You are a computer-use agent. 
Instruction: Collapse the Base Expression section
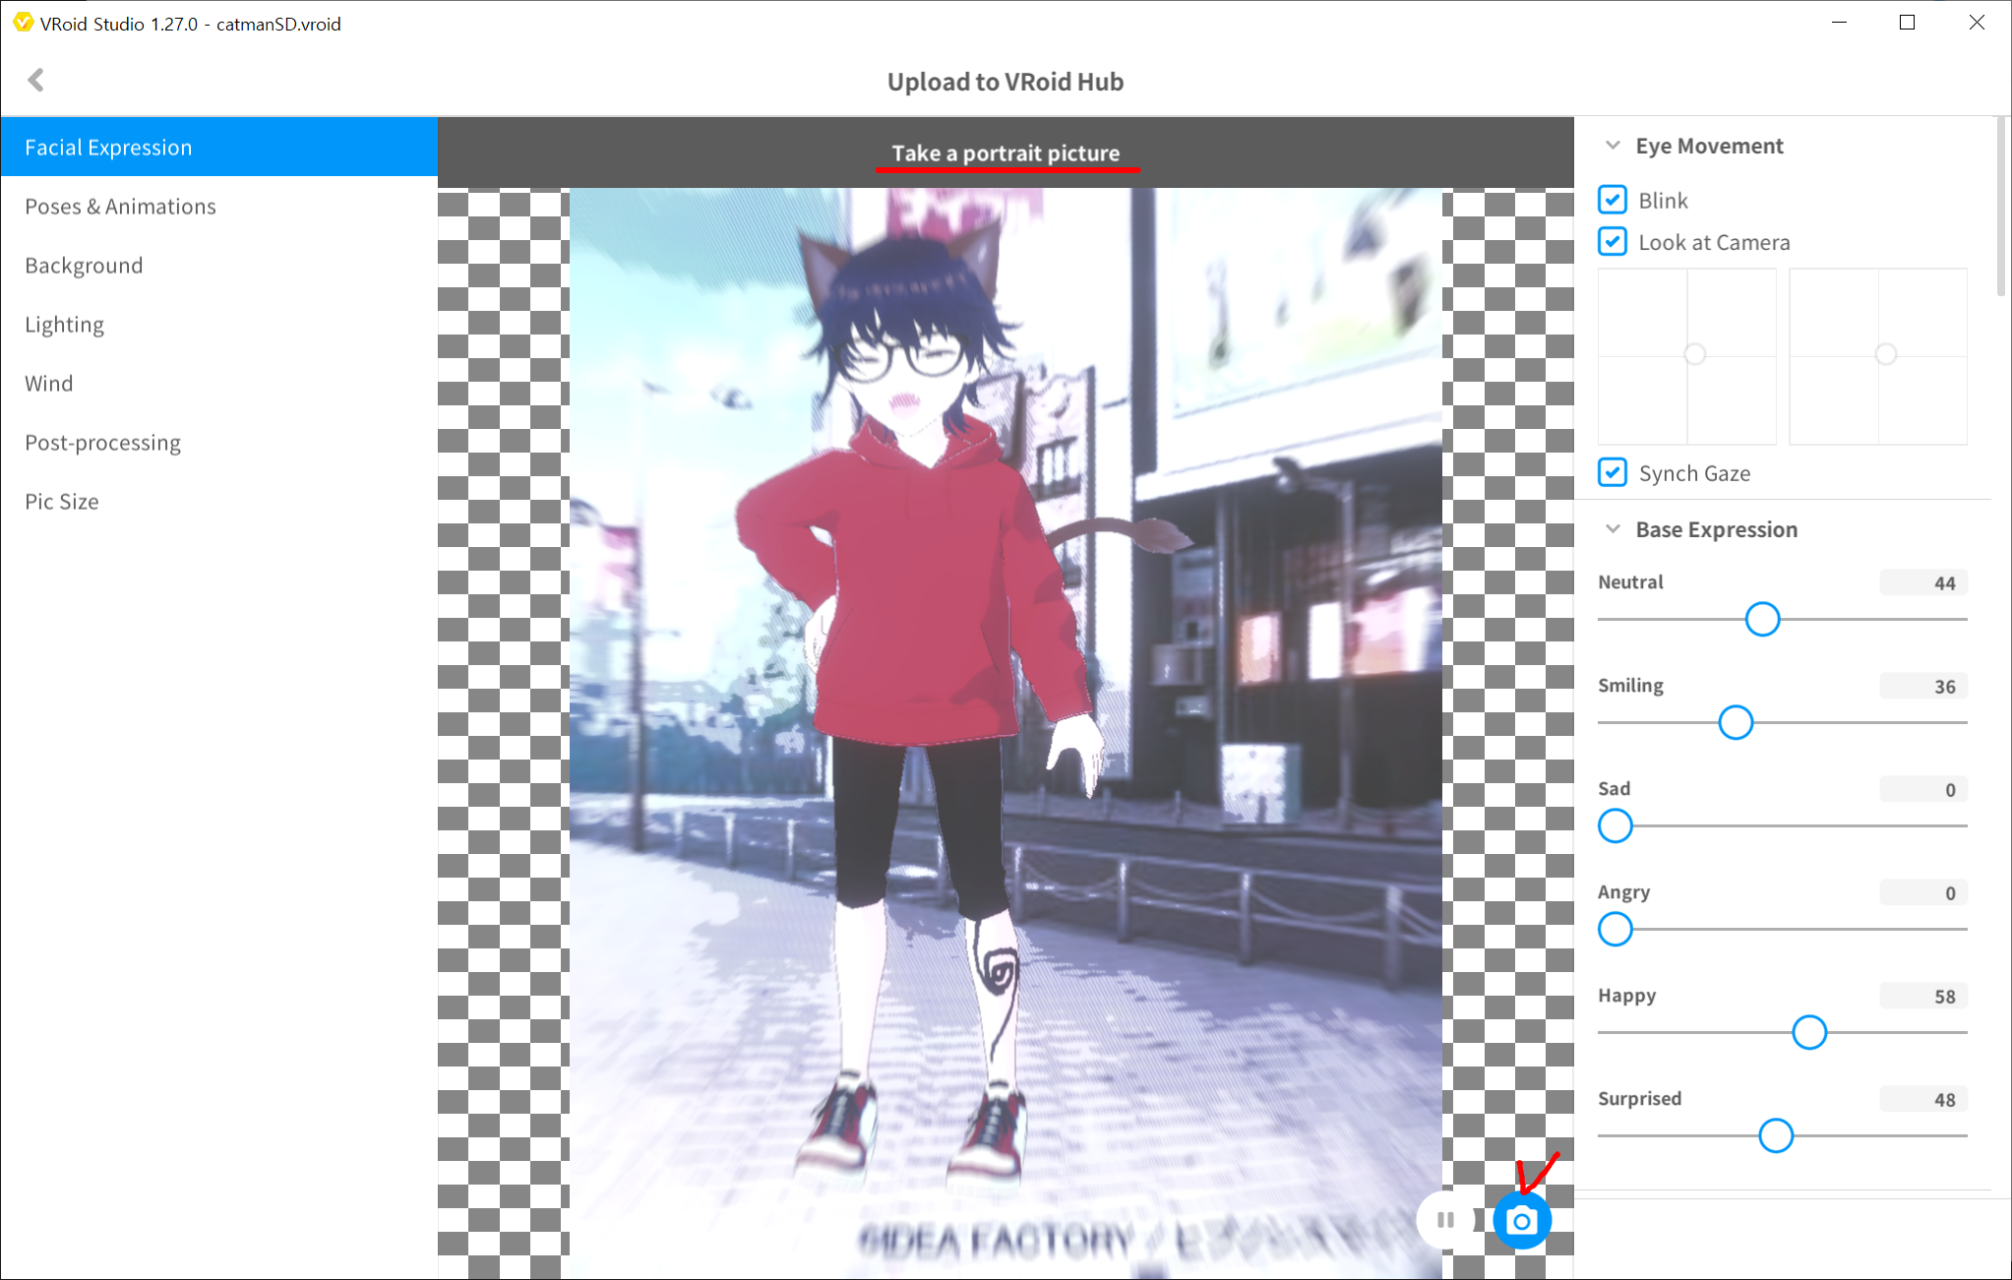coord(1613,529)
